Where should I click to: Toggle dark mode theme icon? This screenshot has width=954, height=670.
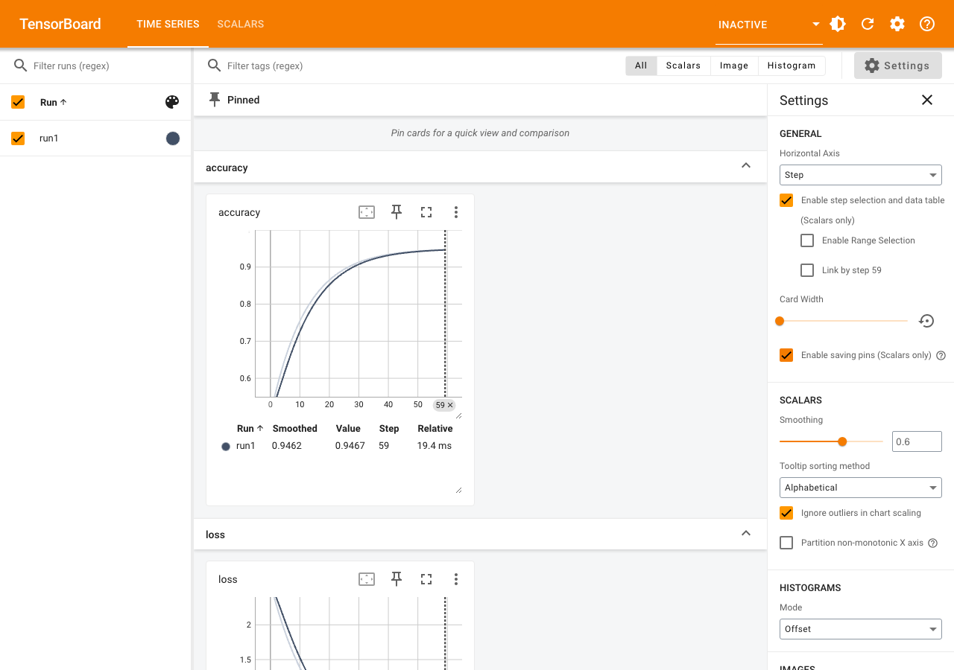click(838, 24)
